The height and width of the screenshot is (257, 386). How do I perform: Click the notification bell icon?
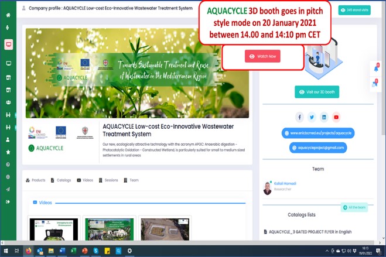375,68
